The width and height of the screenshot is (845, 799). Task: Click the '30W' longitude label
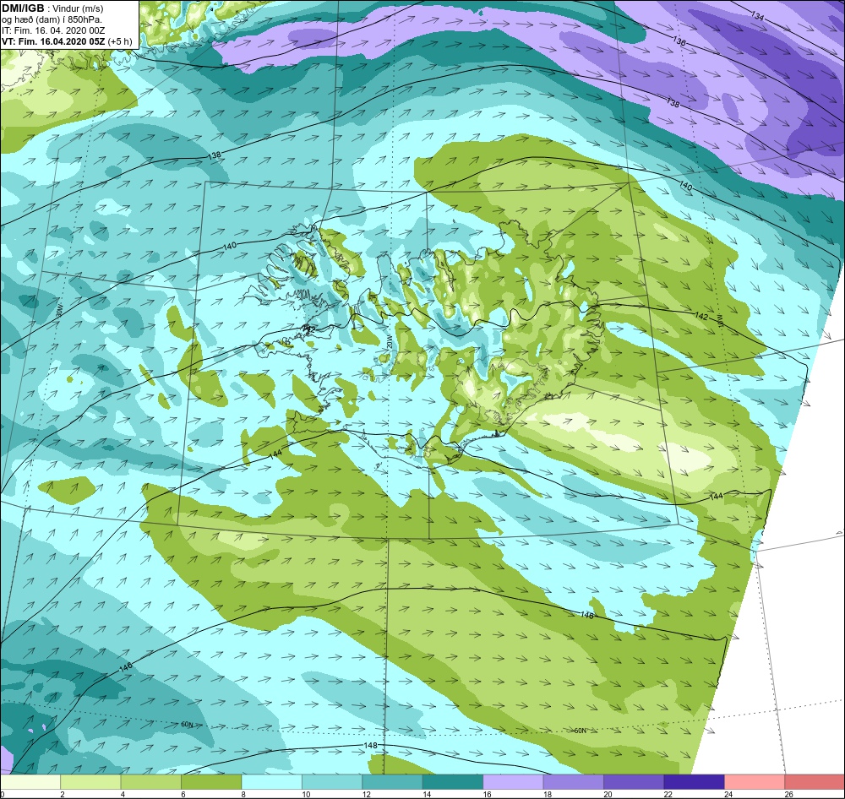(x=60, y=310)
